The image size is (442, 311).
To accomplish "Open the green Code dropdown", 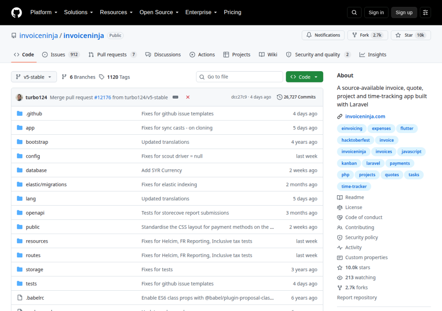I will coord(304,77).
